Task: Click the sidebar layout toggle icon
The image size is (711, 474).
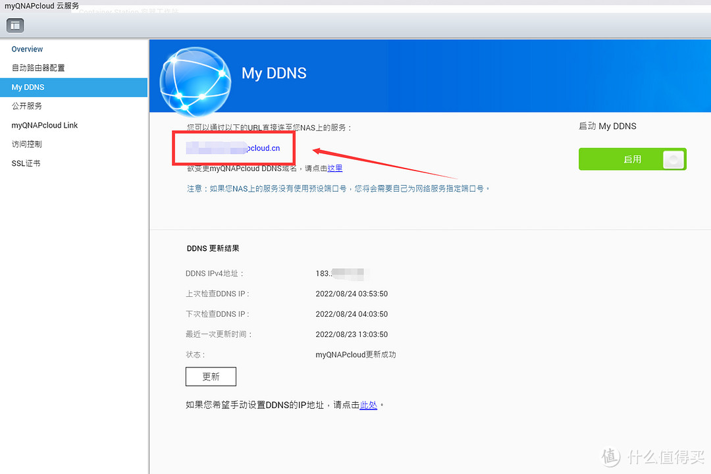Action: [14, 25]
